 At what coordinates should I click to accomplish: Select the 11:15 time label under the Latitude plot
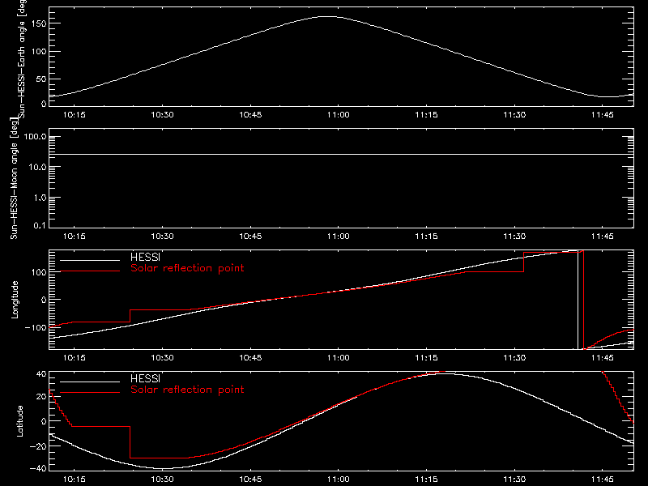coord(427,480)
